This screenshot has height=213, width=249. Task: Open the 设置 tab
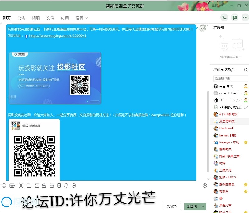pyautogui.click(x=80, y=18)
